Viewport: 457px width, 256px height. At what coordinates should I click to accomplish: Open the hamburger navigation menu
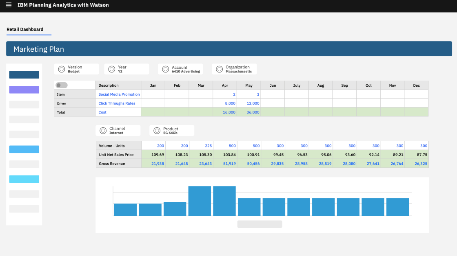(x=9, y=5)
